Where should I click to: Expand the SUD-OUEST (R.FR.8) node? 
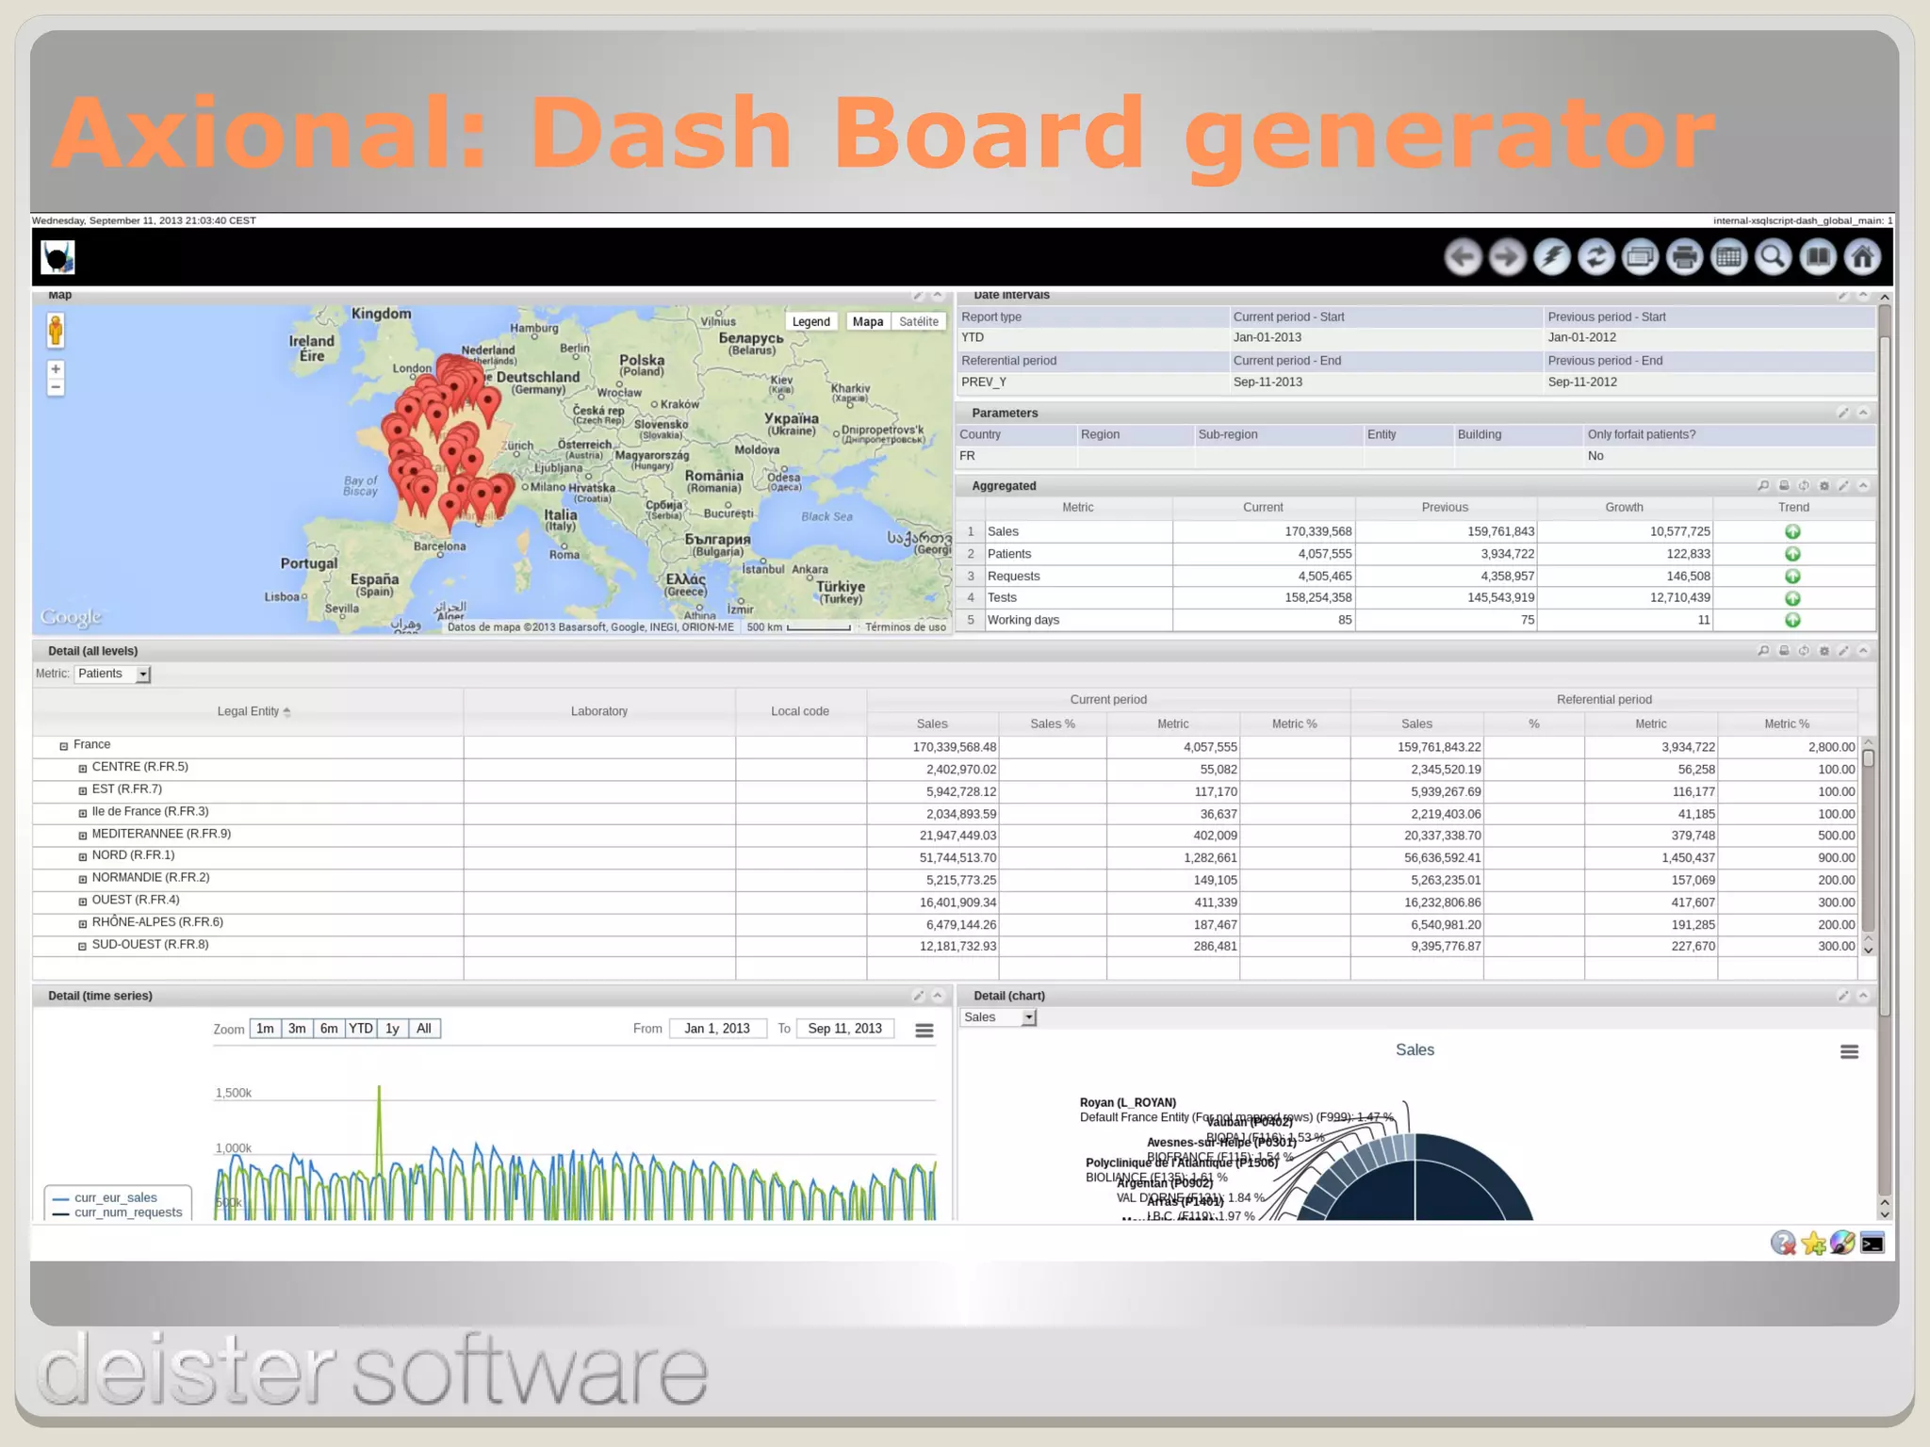coord(83,946)
